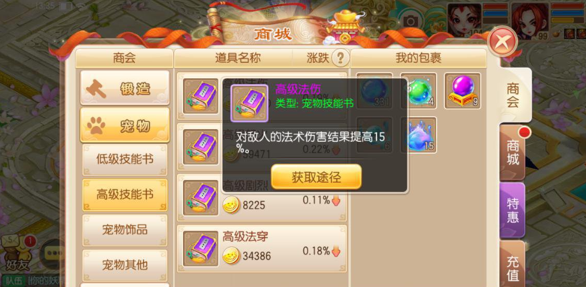The width and height of the screenshot is (586, 287).
Task: Click the 涨跌 question mark help icon
Action: point(340,58)
